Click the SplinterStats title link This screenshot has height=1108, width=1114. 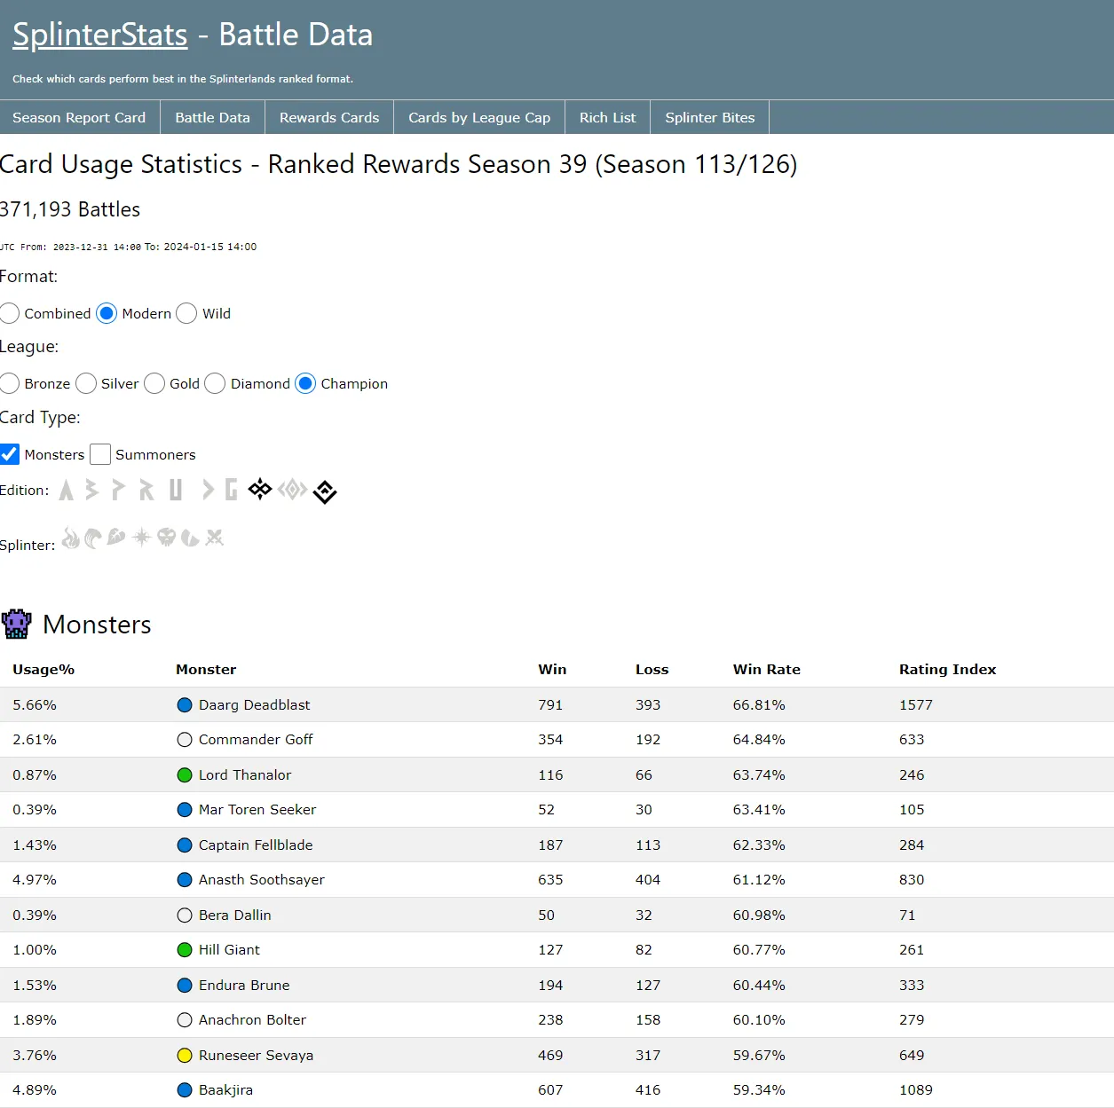(100, 35)
